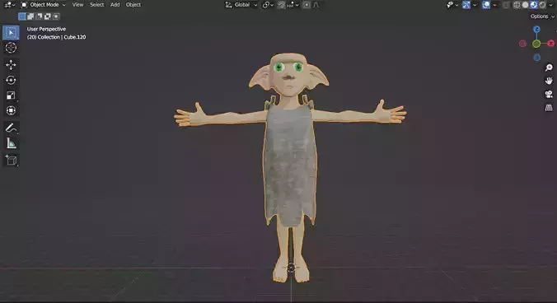Select the Scale tool
Viewport: 557px width, 303px height.
coord(11,96)
